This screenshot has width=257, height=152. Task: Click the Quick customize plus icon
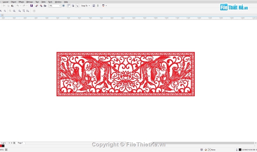(34, 11)
